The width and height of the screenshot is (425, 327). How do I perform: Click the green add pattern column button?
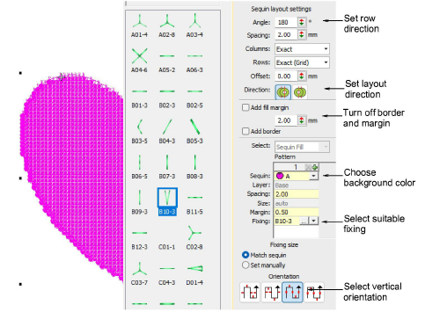coord(315,167)
